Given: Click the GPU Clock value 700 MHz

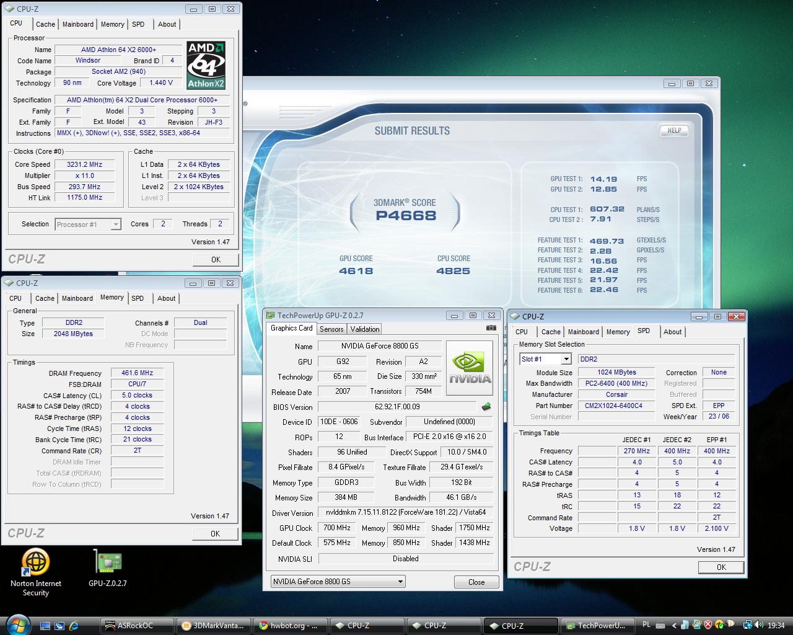Looking at the screenshot, I should 336,528.
